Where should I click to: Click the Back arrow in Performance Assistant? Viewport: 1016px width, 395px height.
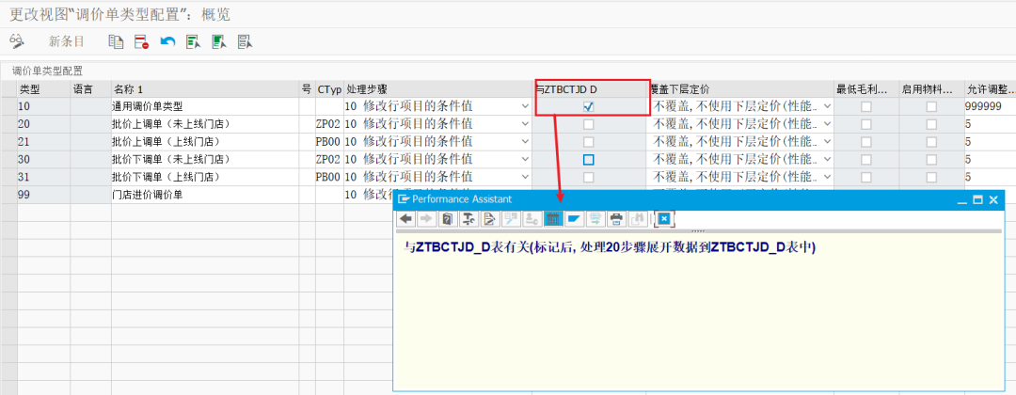click(x=405, y=219)
